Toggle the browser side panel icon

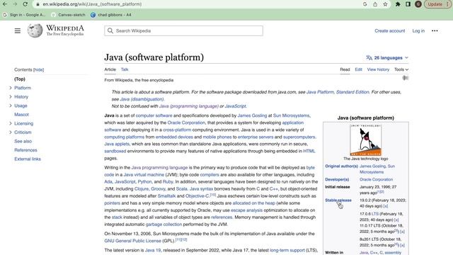(x=408, y=4)
